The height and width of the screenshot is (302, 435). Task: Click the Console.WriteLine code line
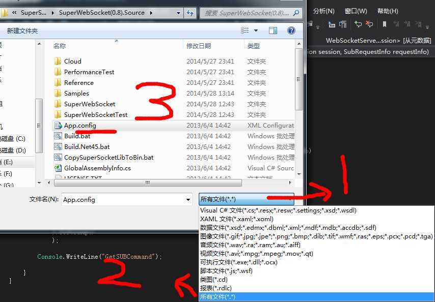(100, 257)
